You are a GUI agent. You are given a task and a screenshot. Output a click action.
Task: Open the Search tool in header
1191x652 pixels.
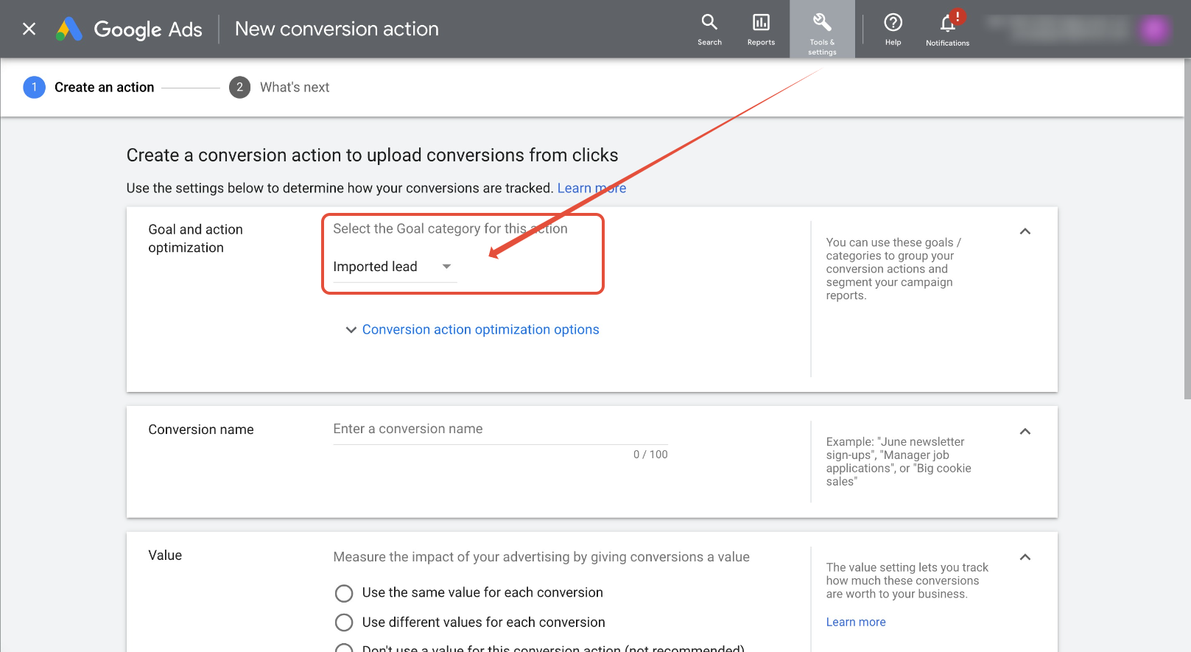(x=709, y=29)
